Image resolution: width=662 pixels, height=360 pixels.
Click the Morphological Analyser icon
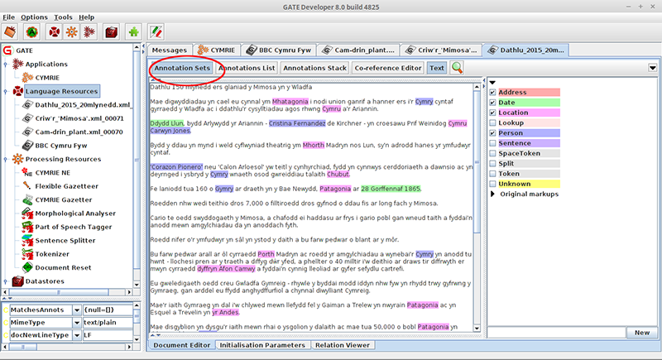(27, 214)
